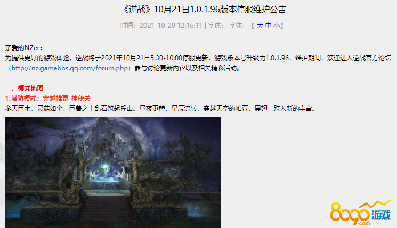
Task: Click the glowing blue orb in the map image
Action: pos(104,167)
